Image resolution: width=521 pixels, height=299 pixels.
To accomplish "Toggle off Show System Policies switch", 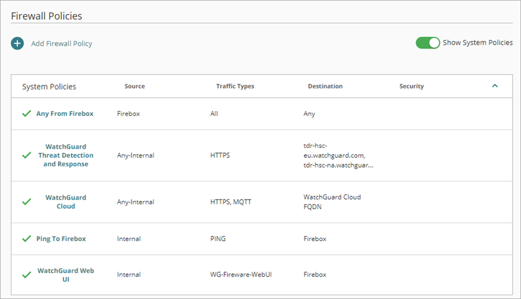I will point(428,43).
